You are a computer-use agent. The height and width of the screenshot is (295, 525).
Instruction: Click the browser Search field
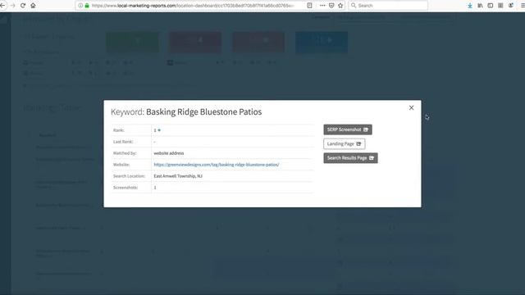click(x=388, y=6)
